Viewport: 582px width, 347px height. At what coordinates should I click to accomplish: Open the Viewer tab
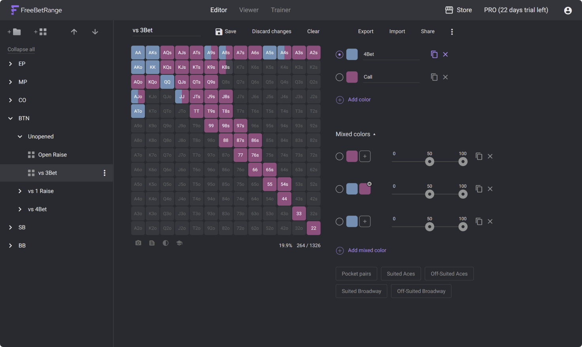click(x=249, y=10)
